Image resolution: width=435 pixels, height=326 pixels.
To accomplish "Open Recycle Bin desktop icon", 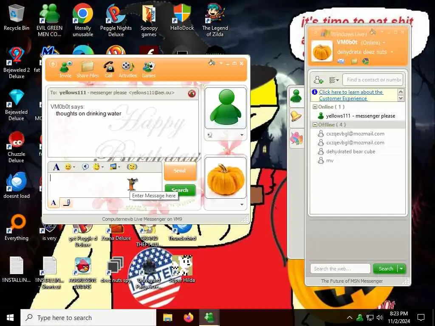I will [x=17, y=18].
